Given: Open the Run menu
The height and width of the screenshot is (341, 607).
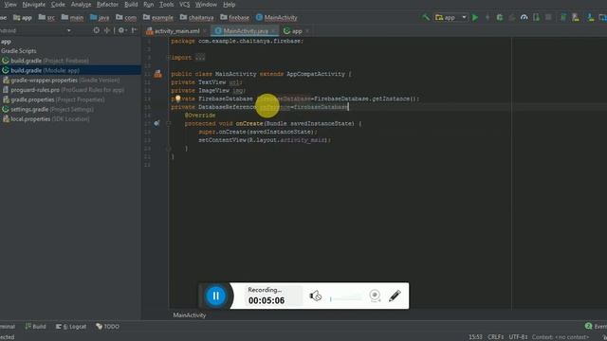Looking at the screenshot, I should (x=148, y=5).
